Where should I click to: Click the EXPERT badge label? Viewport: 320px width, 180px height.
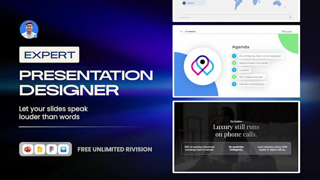[49, 55]
